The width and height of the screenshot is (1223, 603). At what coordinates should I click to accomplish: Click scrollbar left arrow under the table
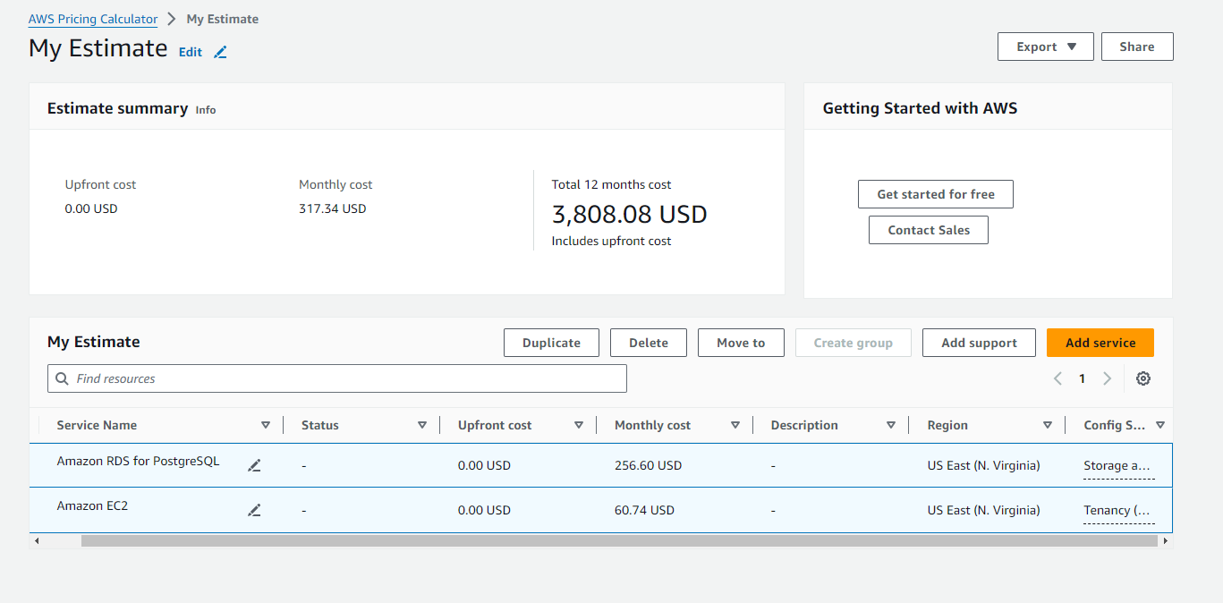point(37,540)
